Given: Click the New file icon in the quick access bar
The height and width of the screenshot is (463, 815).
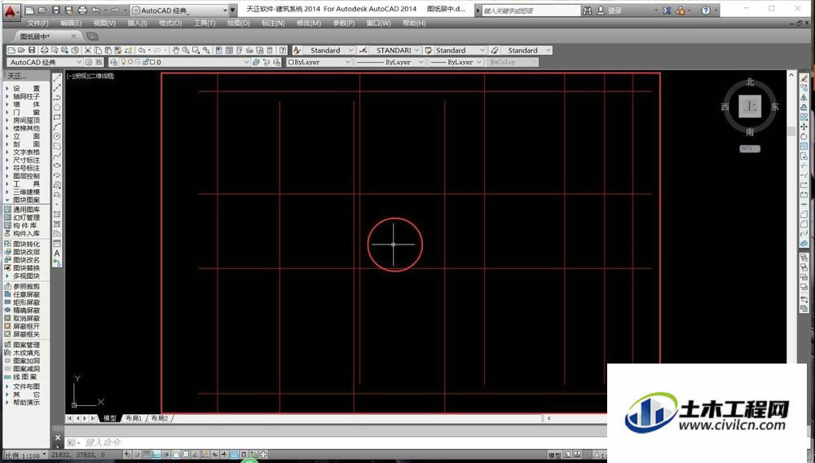Looking at the screenshot, I should [x=30, y=11].
